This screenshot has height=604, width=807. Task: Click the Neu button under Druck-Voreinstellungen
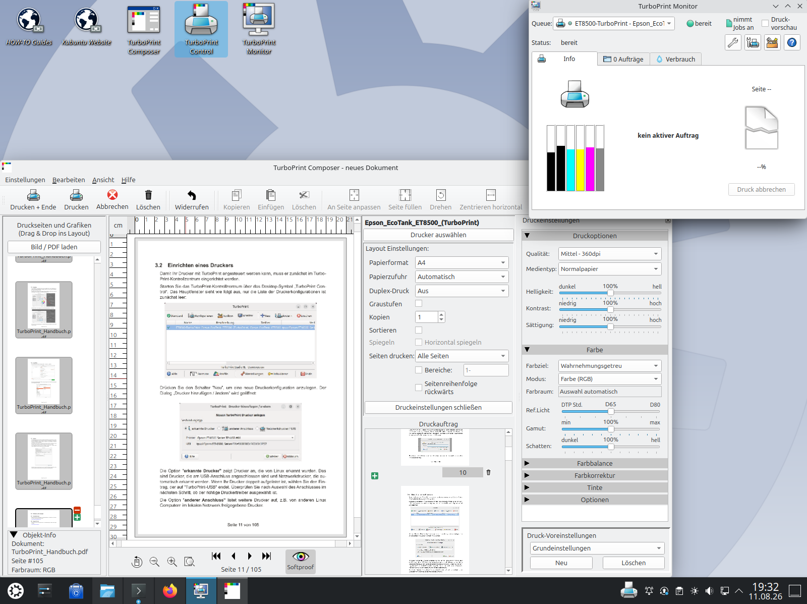561,563
